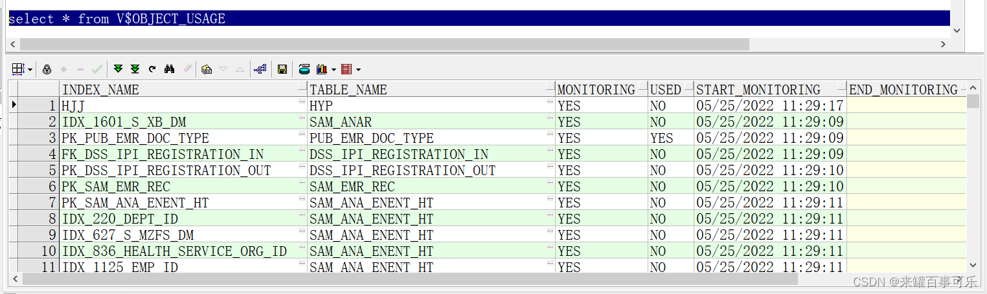
Task: Select start time 05/25/2022 11:29:17
Action: click(x=770, y=105)
